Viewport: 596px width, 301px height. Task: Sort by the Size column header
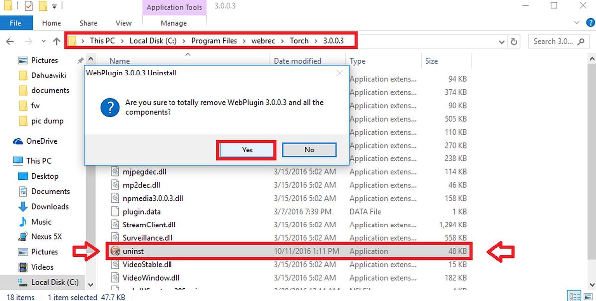[x=431, y=61]
